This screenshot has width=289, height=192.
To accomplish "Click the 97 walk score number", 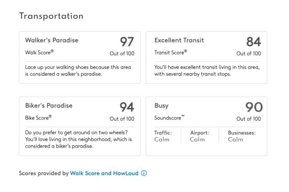I will [127, 42].
